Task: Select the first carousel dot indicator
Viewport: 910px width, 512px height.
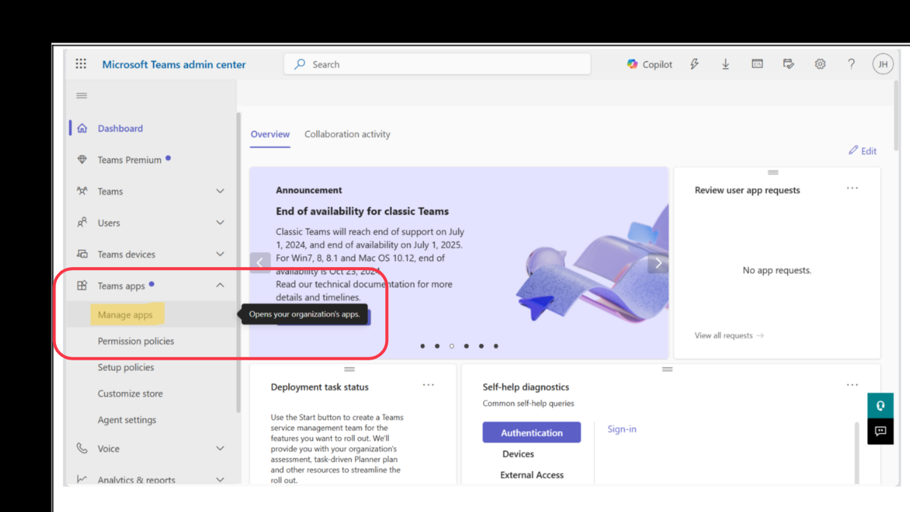Action: [422, 346]
